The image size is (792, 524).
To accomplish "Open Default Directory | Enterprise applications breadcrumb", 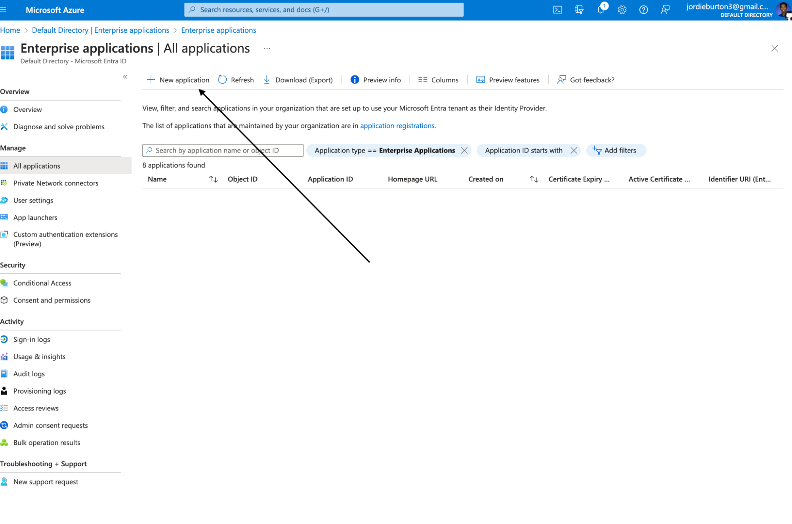I will (x=100, y=30).
